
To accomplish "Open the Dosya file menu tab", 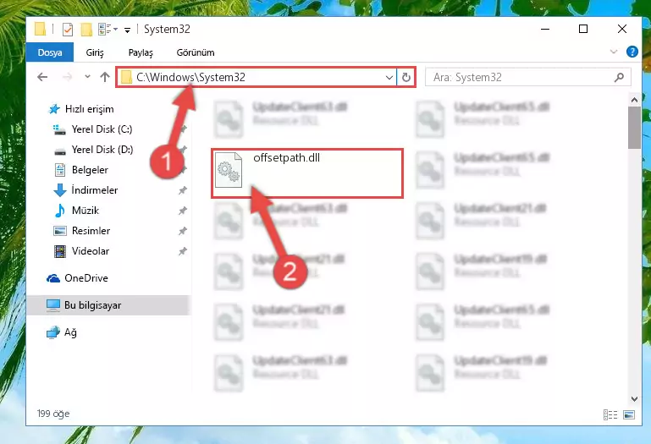I will 50,52.
